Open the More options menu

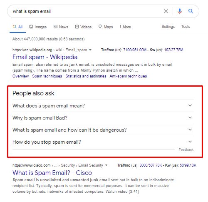pos(125,27)
